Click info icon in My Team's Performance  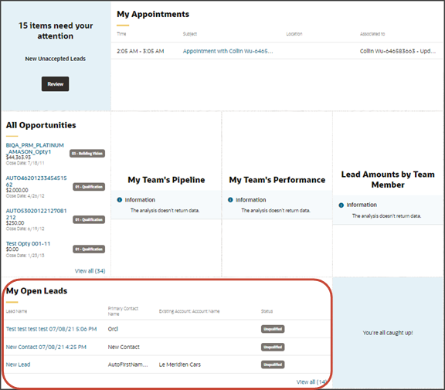pos(230,200)
